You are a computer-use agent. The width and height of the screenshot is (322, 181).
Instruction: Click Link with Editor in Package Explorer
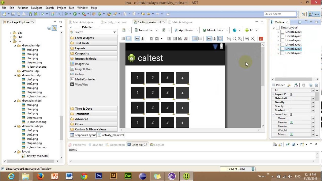coord(54,28)
